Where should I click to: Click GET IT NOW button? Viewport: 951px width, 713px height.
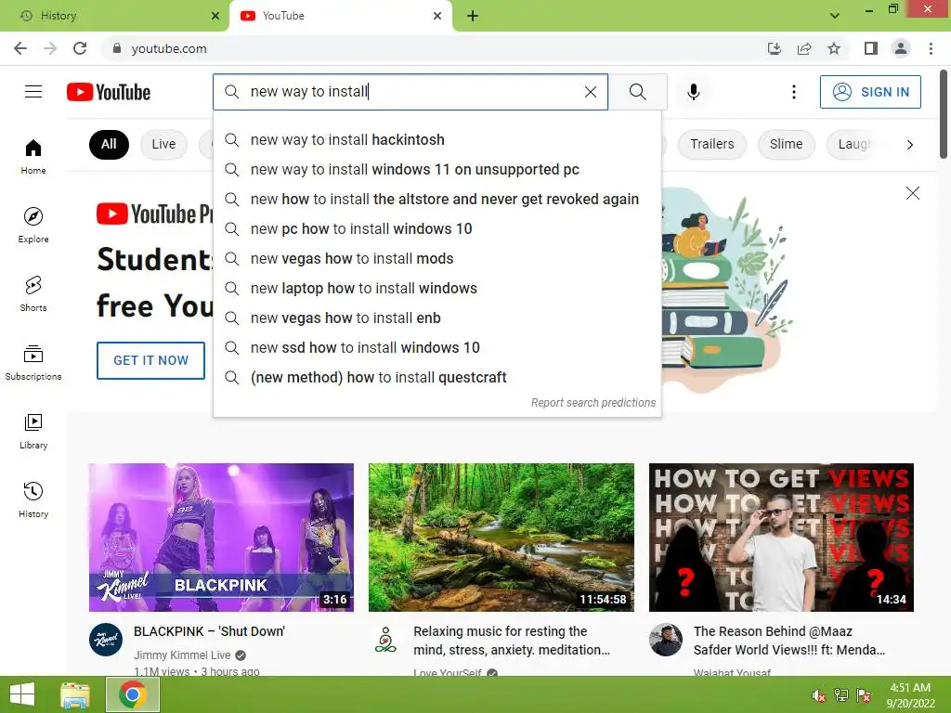[151, 360]
